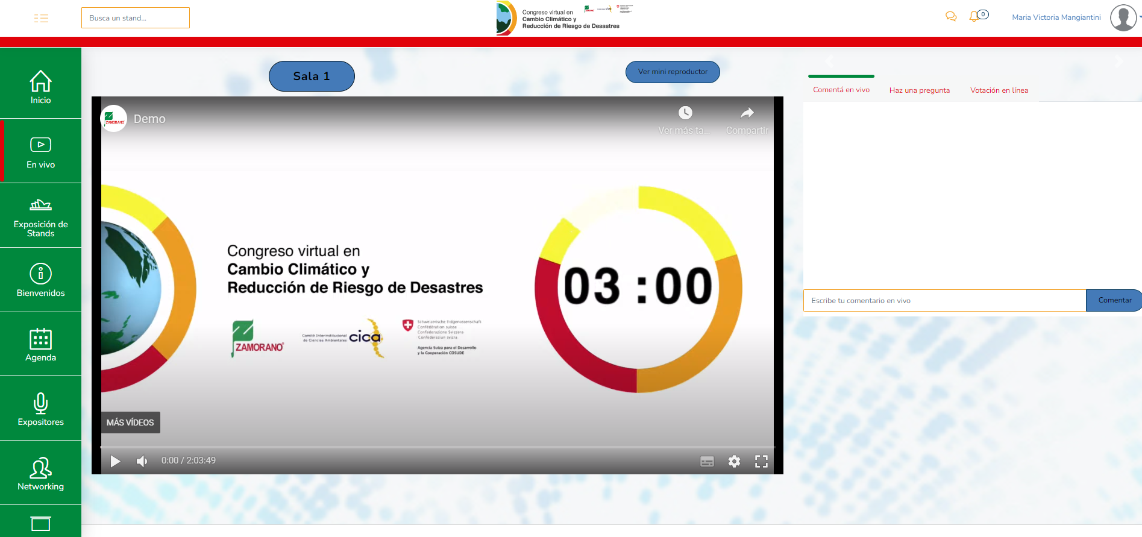The image size is (1142, 537).
Task: Mute the video volume
Action: [142, 461]
